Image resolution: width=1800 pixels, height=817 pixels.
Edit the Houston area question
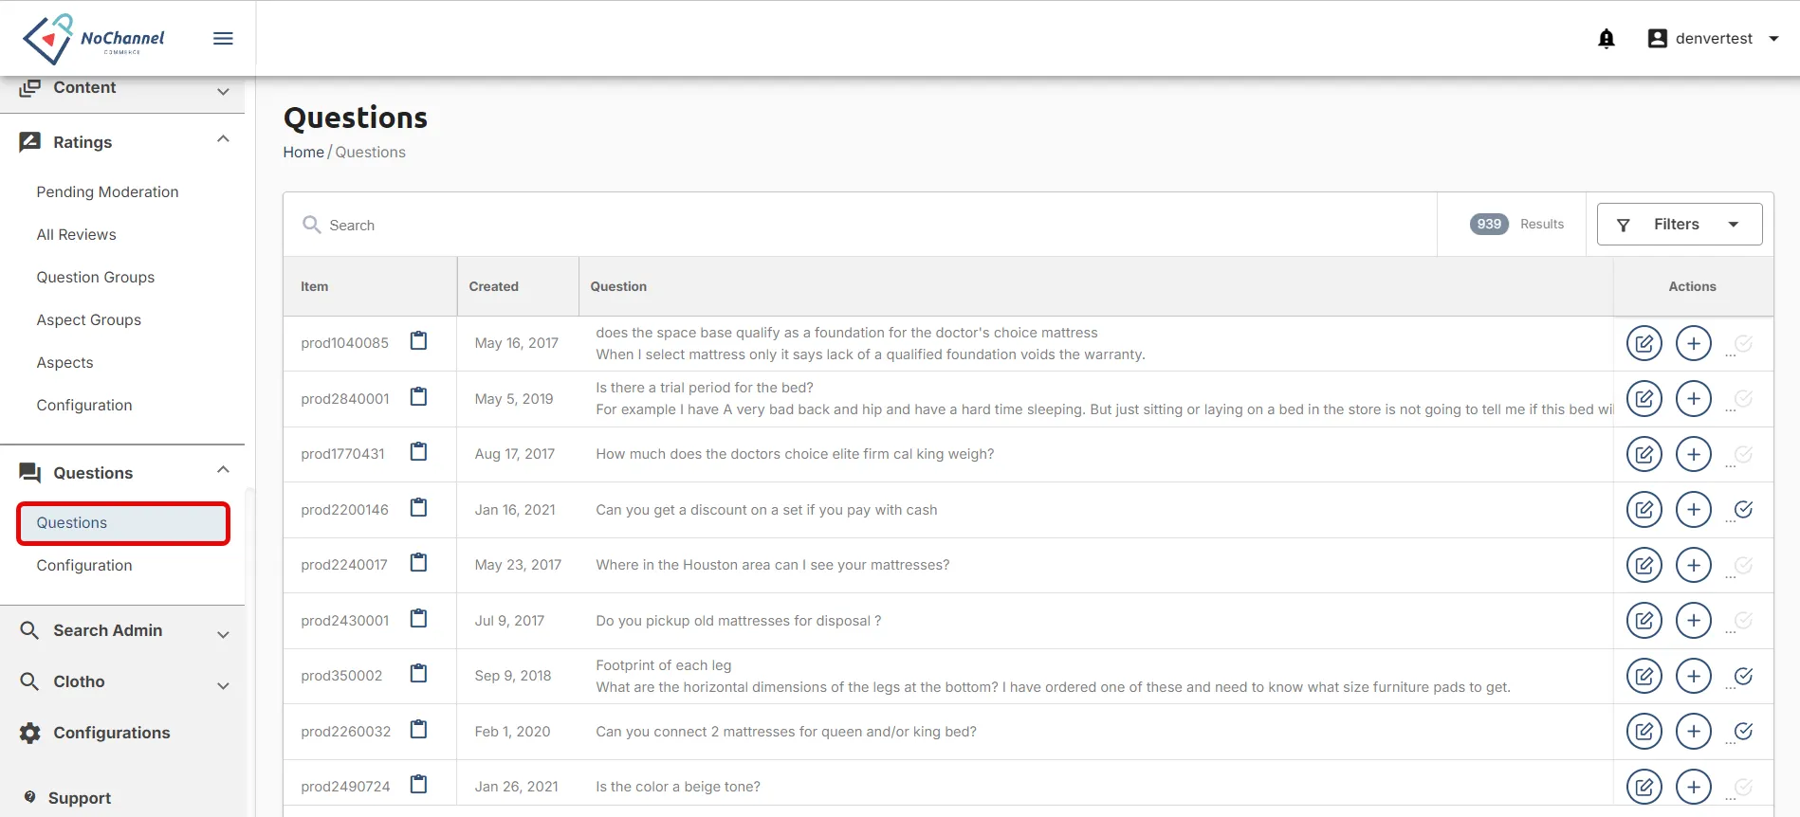[x=1644, y=565]
